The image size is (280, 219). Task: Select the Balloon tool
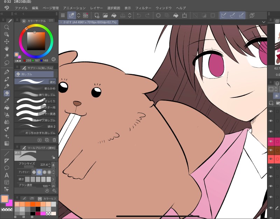click(7, 168)
